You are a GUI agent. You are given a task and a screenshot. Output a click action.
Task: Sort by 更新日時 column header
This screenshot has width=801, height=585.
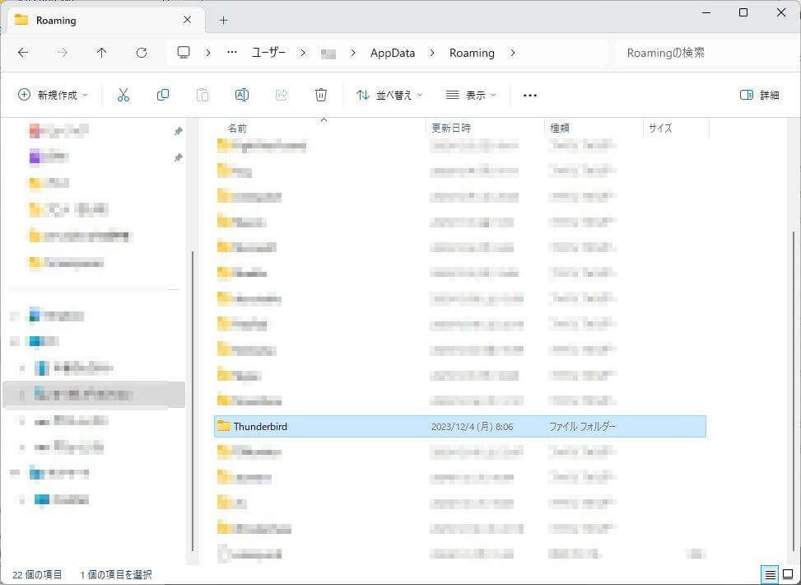(x=451, y=129)
